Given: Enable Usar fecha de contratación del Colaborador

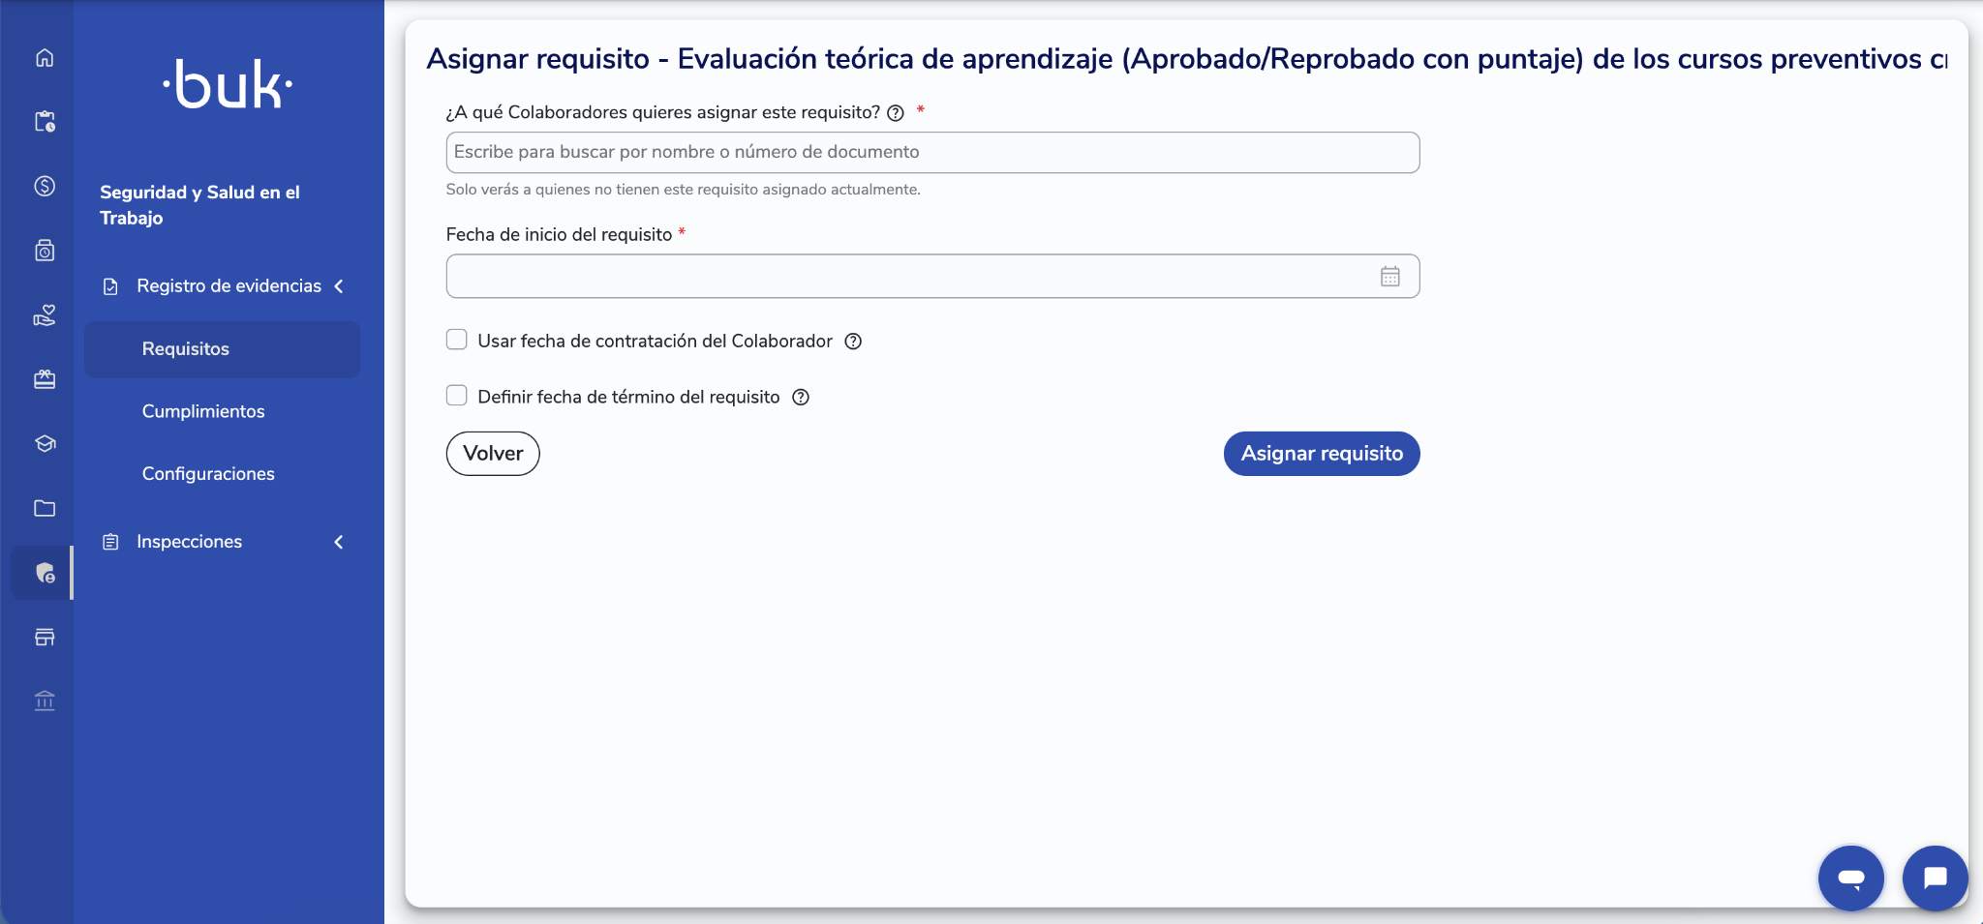Looking at the screenshot, I should [x=456, y=340].
